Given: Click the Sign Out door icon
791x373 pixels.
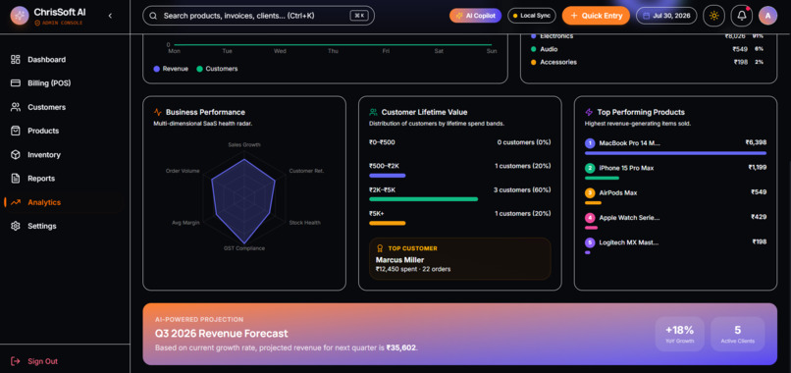Looking at the screenshot, I should 16,361.
